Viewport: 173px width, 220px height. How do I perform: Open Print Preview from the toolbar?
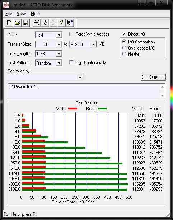pos(45,23)
